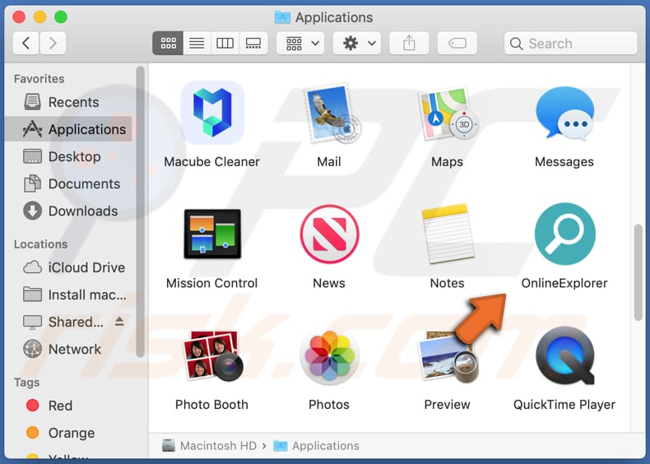
Task: Select Downloads in the sidebar
Action: (82, 211)
